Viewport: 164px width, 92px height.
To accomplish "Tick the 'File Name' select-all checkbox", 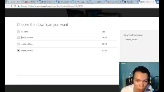I will click(x=18, y=32).
